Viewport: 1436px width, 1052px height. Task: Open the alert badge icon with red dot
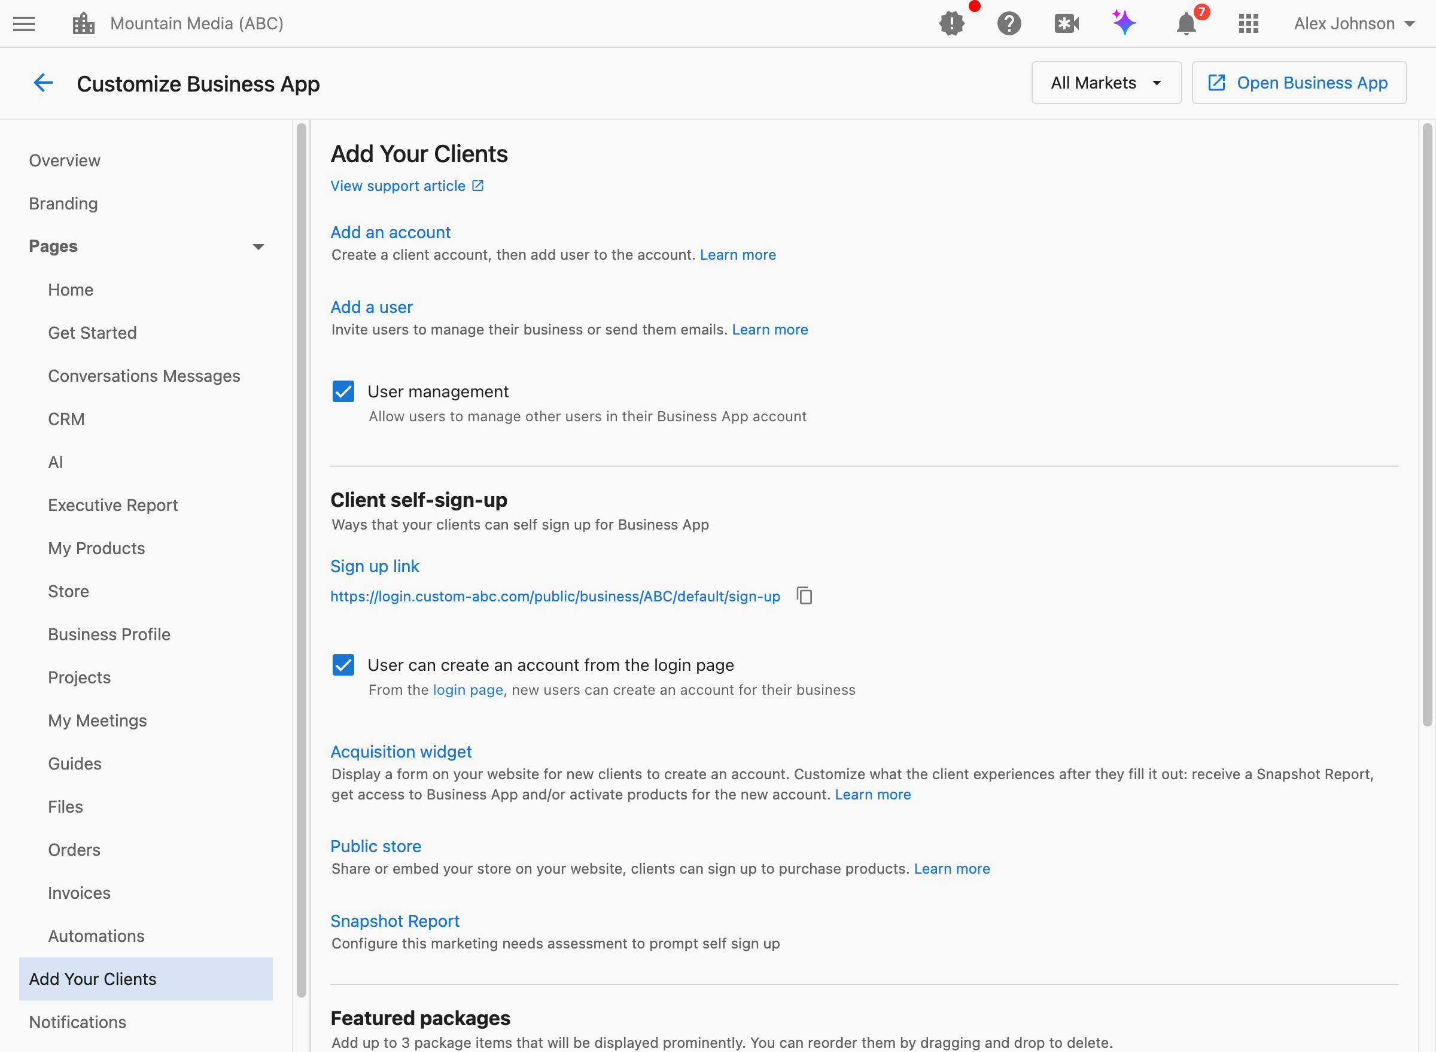(952, 23)
